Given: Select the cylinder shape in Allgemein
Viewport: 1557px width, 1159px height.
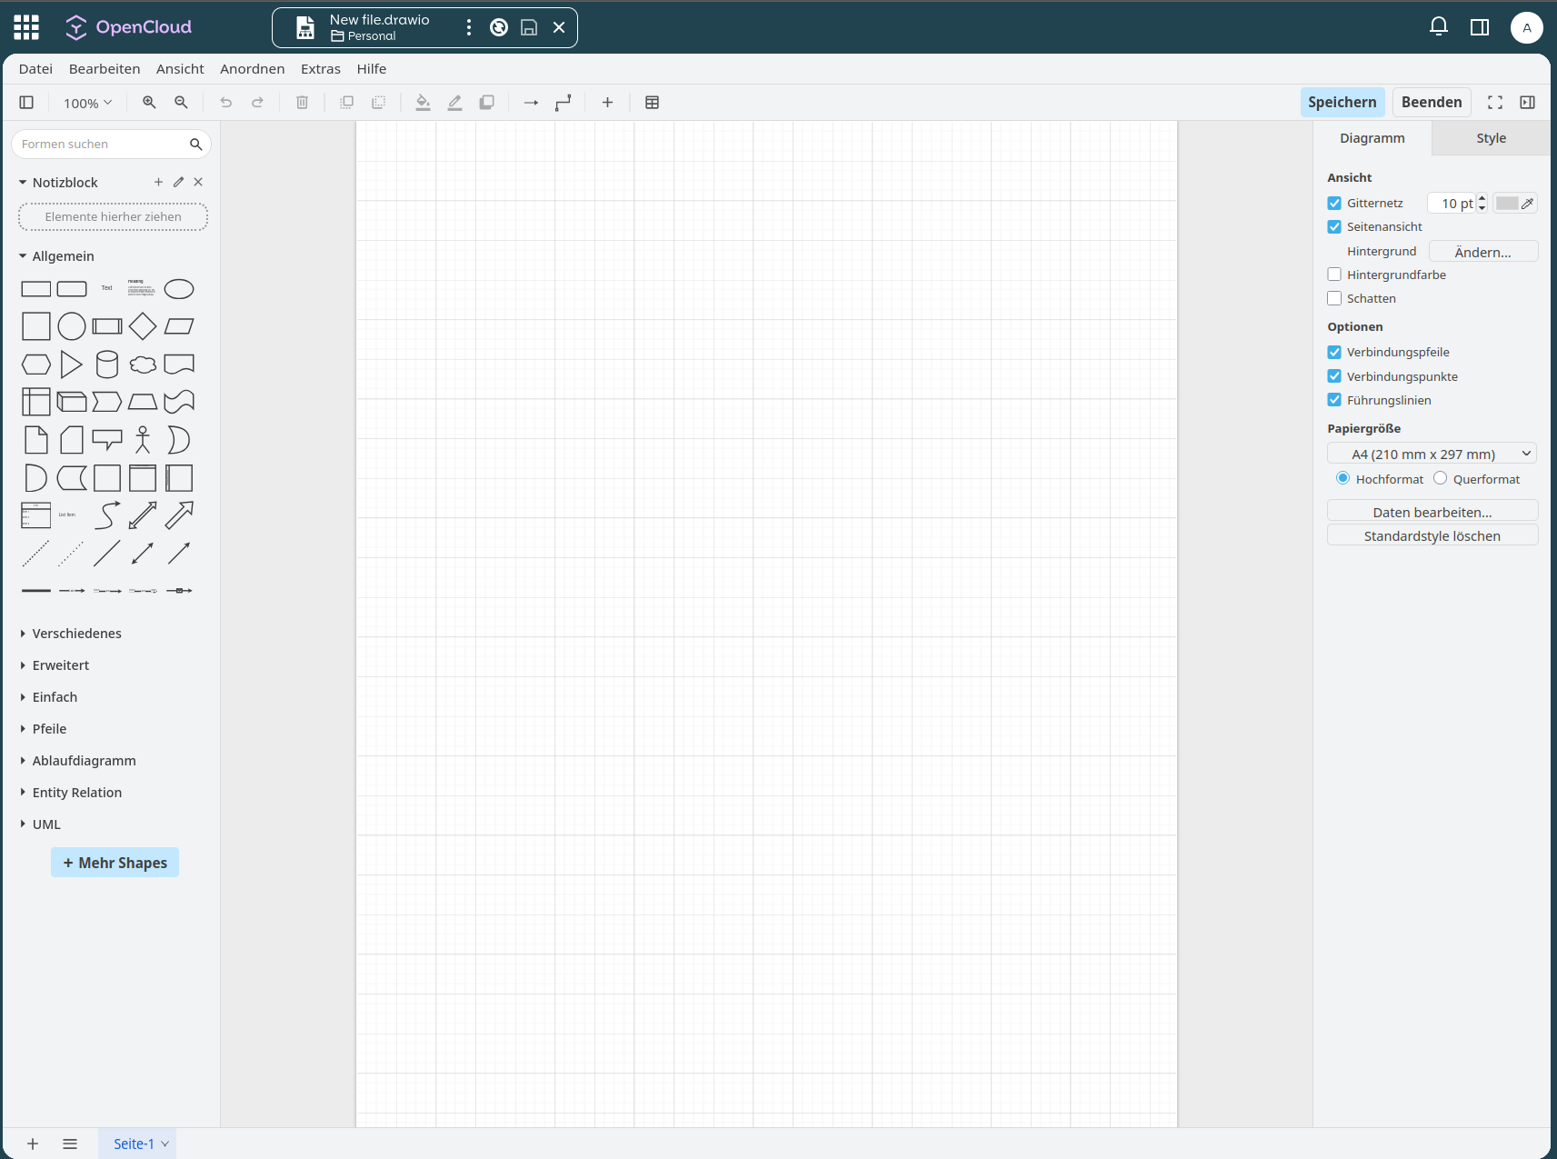Looking at the screenshot, I should pos(107,365).
